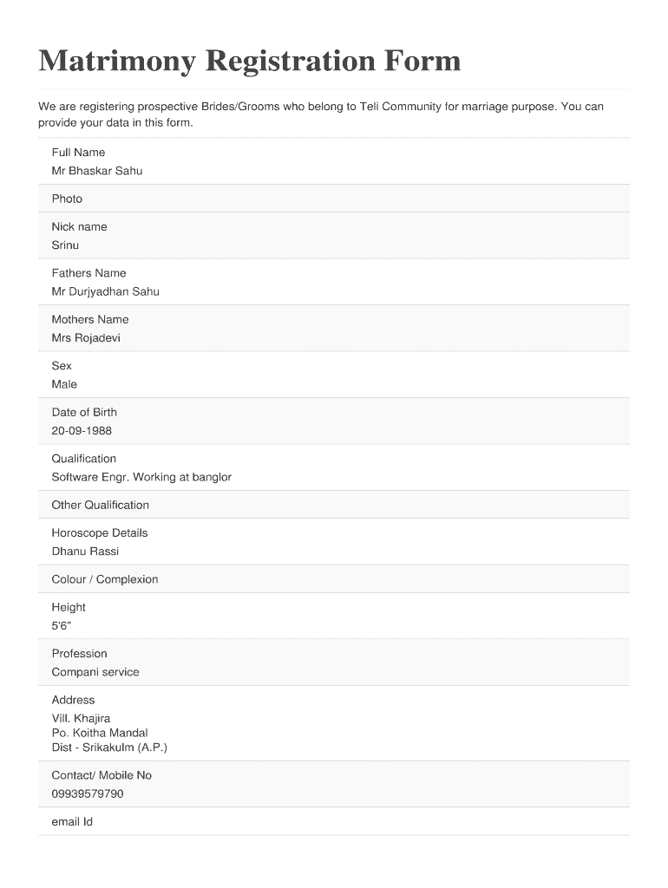
Task: Select the Nick name value Srinu
Action: tap(65, 245)
